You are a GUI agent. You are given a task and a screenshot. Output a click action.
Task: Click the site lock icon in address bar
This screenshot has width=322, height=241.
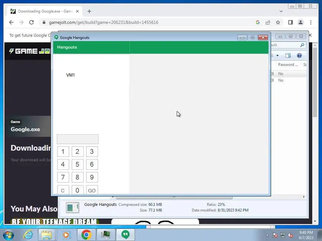point(44,22)
